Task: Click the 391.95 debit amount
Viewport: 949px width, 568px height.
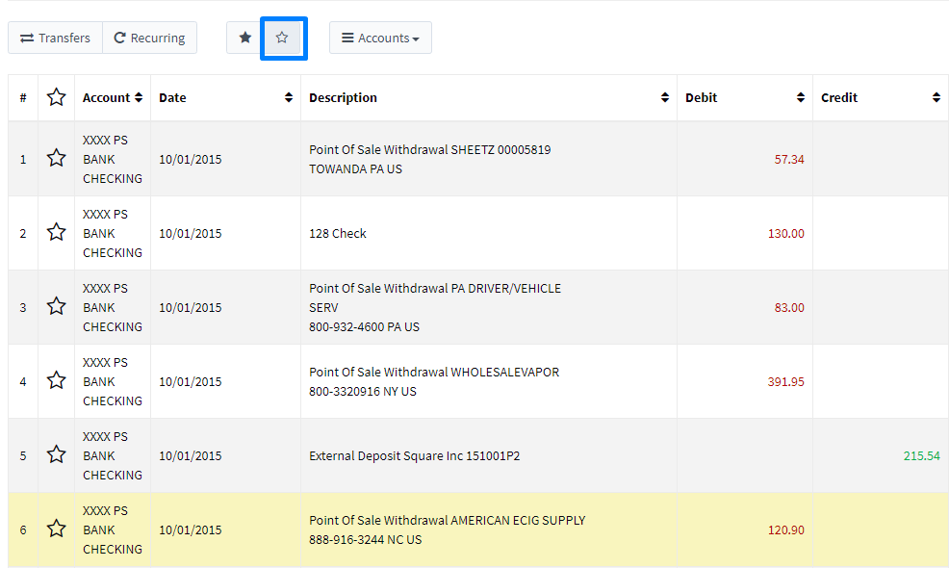Action: pyautogui.click(x=785, y=382)
